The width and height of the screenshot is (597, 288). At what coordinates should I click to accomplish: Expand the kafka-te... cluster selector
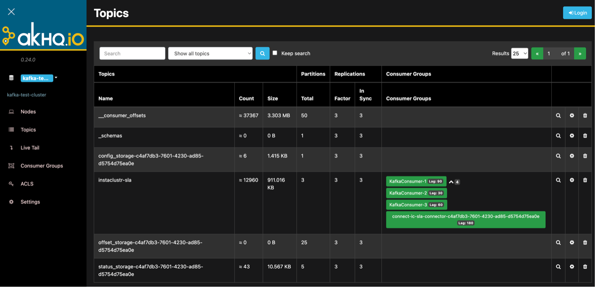coord(39,78)
